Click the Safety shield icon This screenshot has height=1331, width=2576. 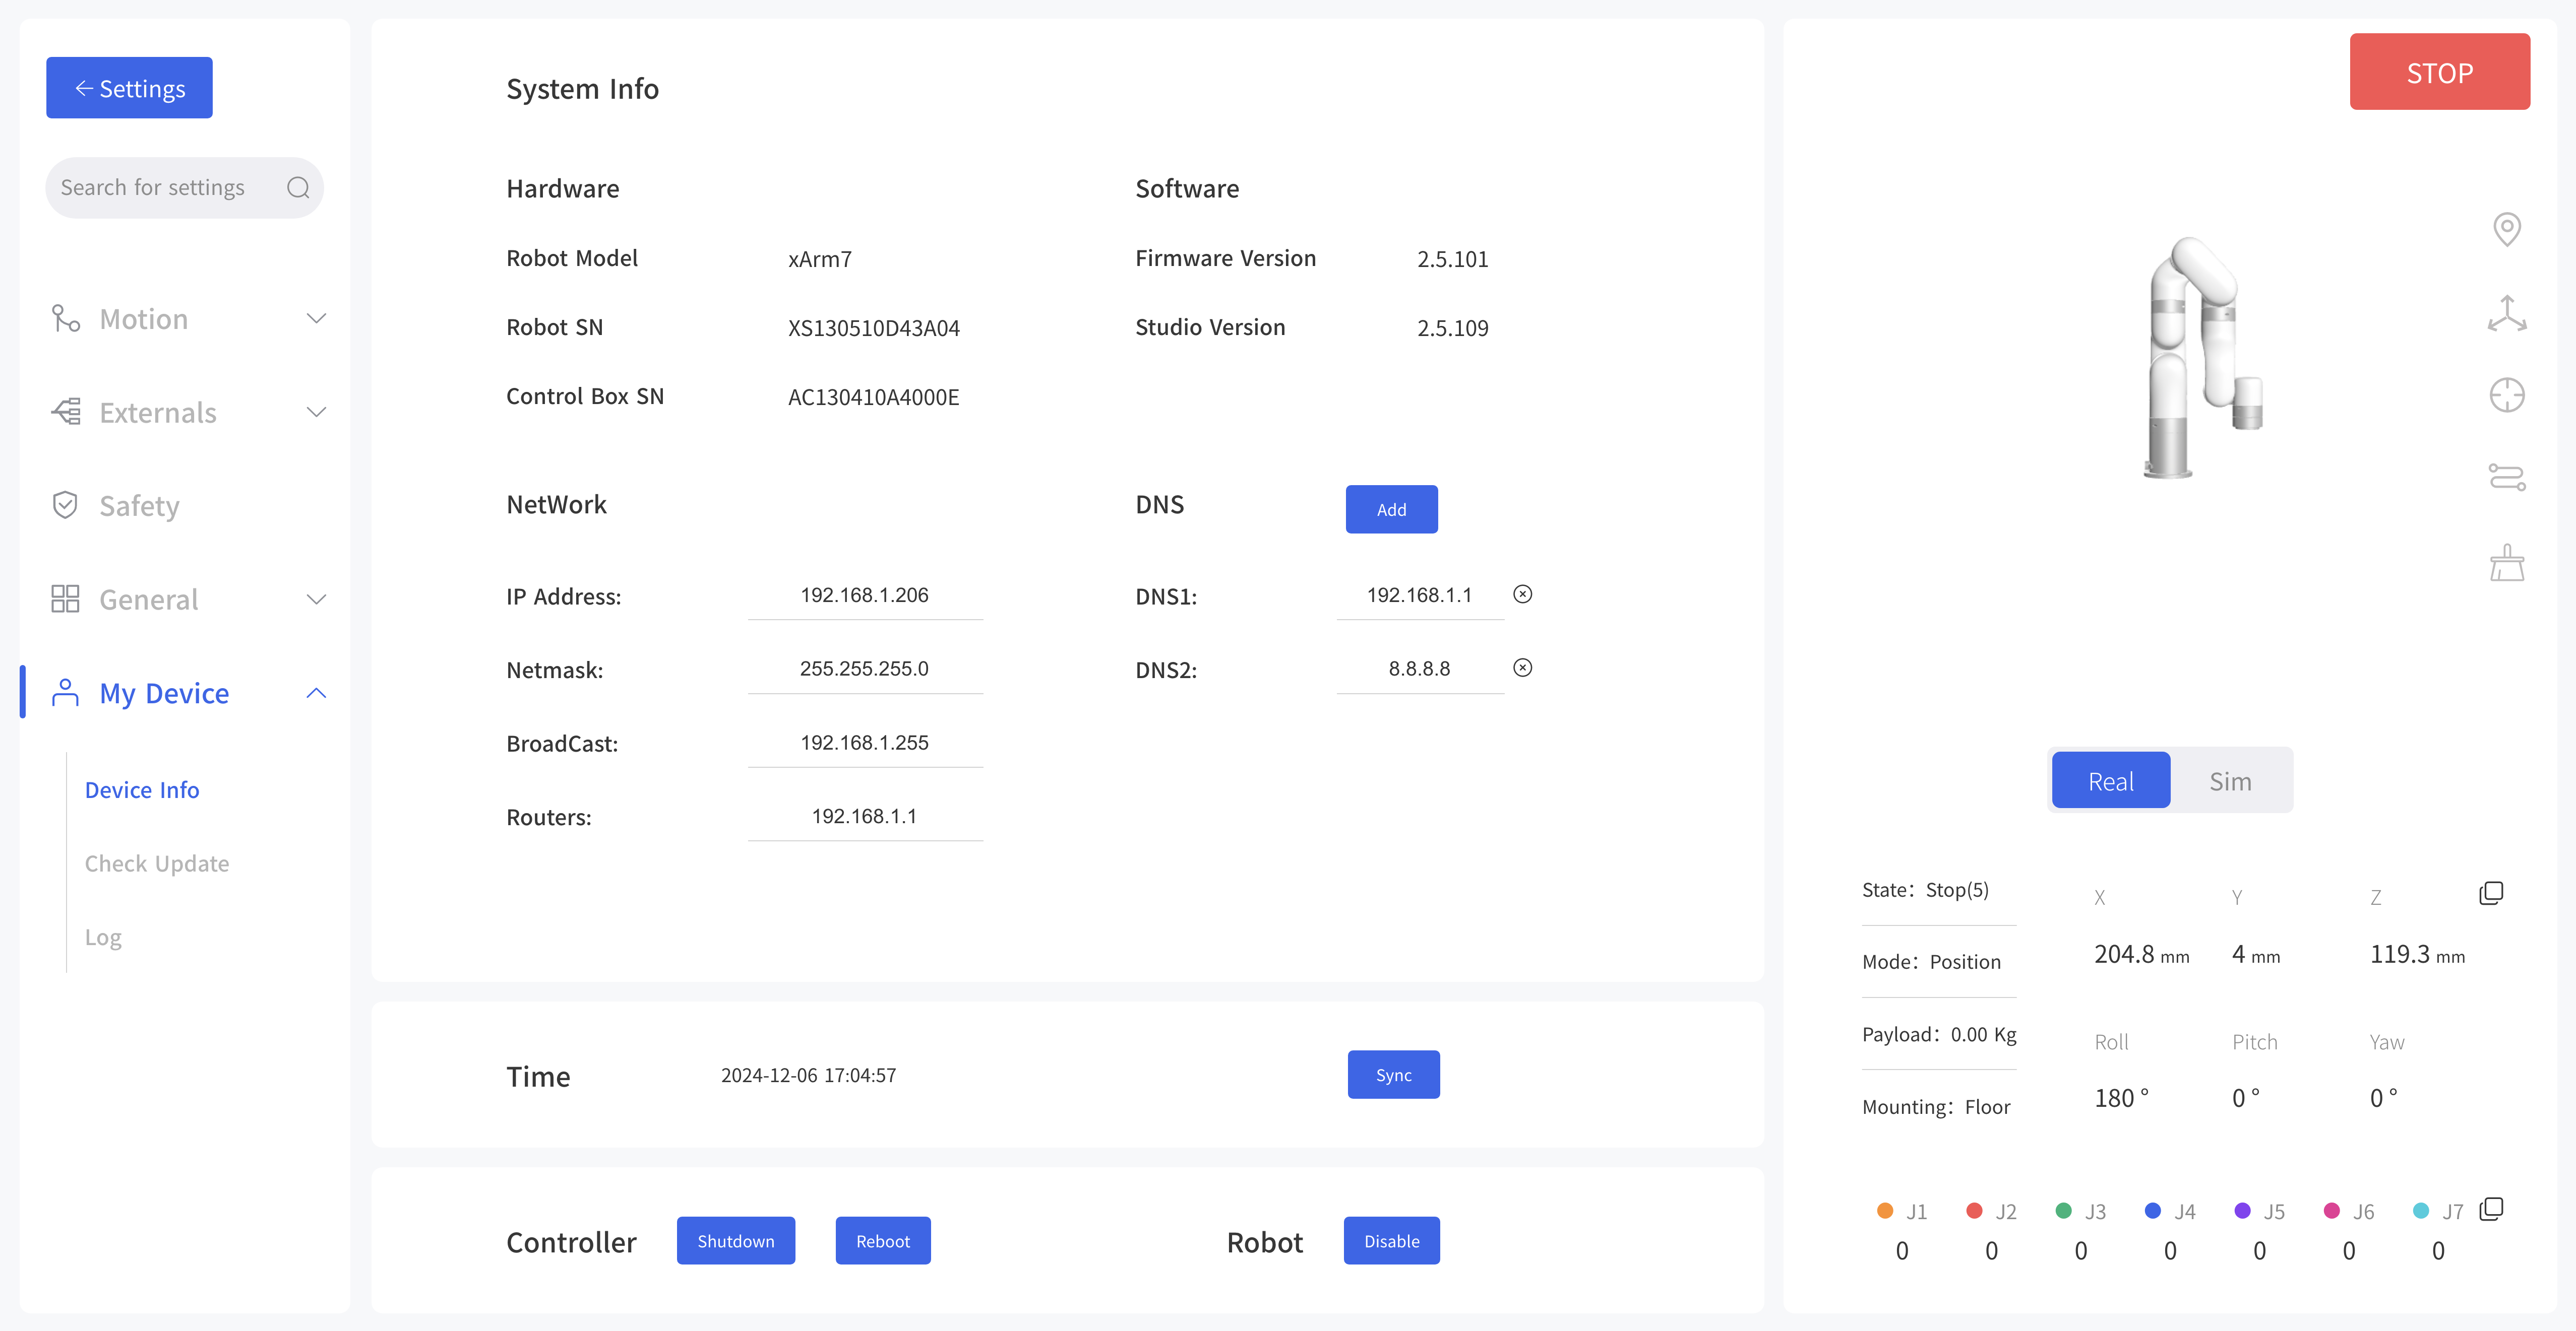(x=65, y=506)
